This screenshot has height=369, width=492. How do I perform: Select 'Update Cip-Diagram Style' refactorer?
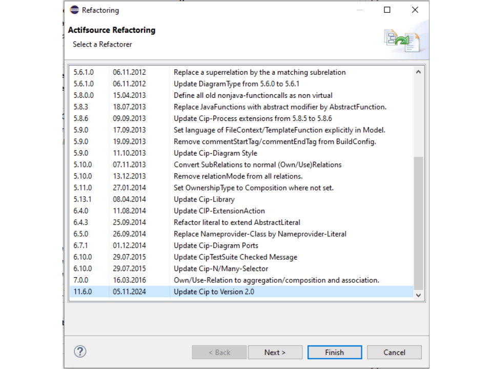215,153
